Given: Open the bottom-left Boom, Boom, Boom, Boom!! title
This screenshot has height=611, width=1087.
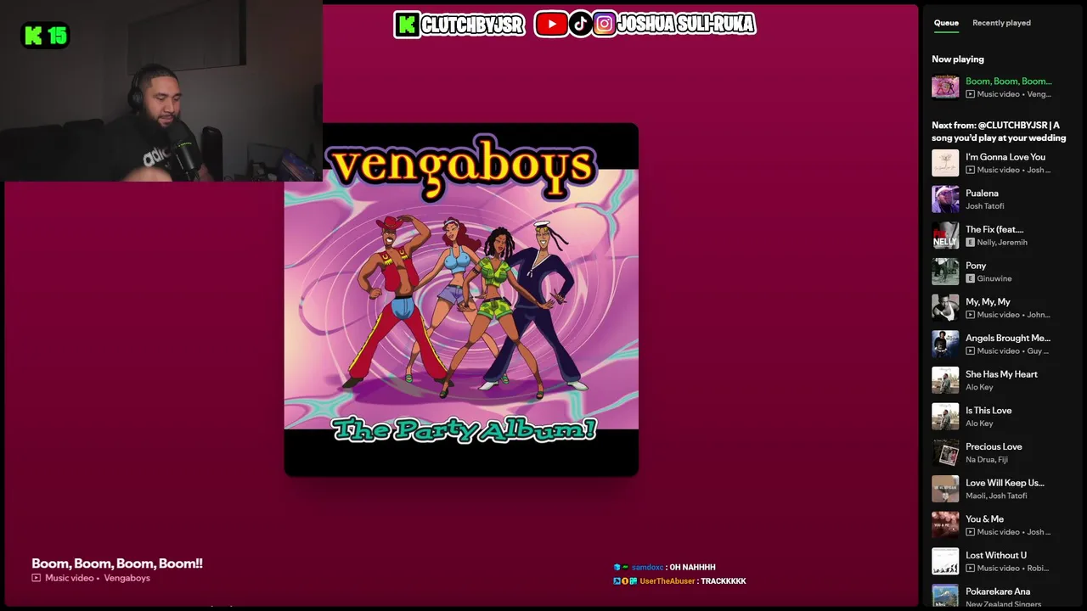Looking at the screenshot, I should click(x=117, y=563).
